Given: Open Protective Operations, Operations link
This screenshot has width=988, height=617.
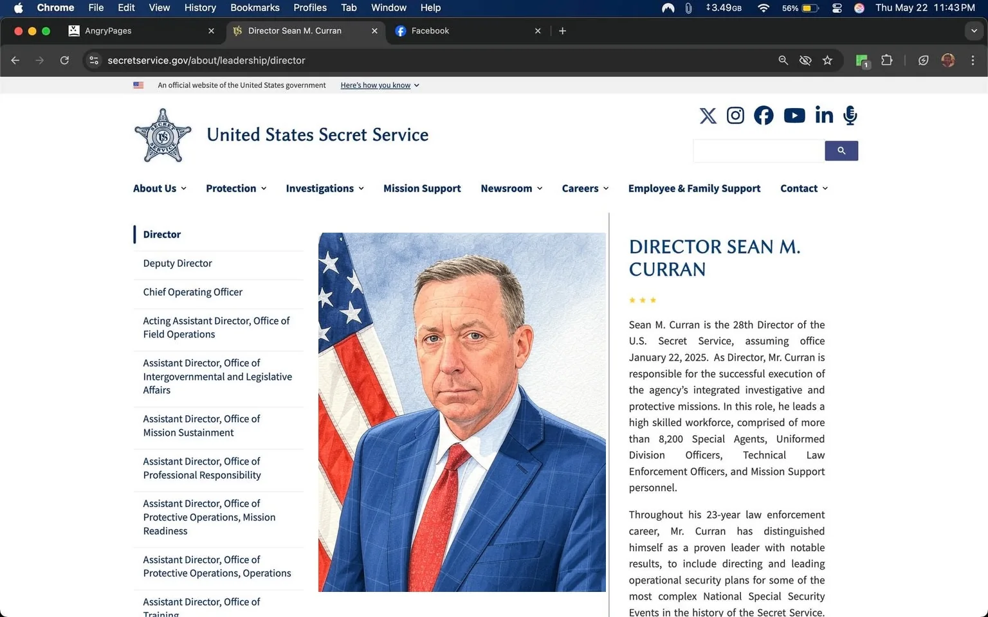Looking at the screenshot, I should coord(217,566).
